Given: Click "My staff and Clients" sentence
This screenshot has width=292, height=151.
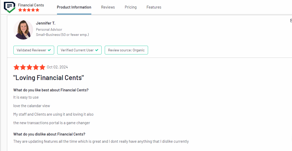Looking at the screenshot, I should coord(53,114).
